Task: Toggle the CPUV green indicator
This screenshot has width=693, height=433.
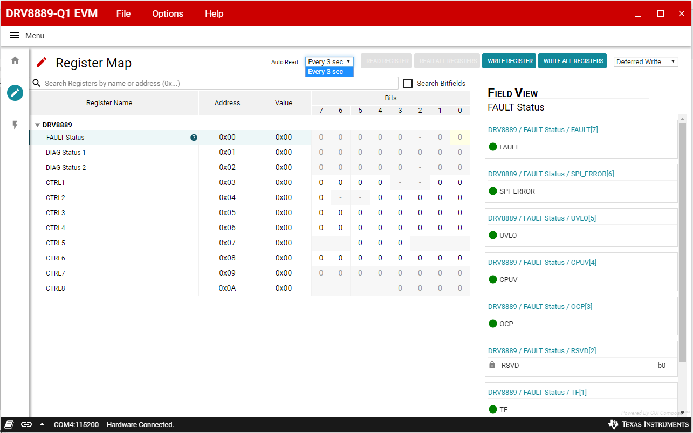Action: [x=492, y=279]
